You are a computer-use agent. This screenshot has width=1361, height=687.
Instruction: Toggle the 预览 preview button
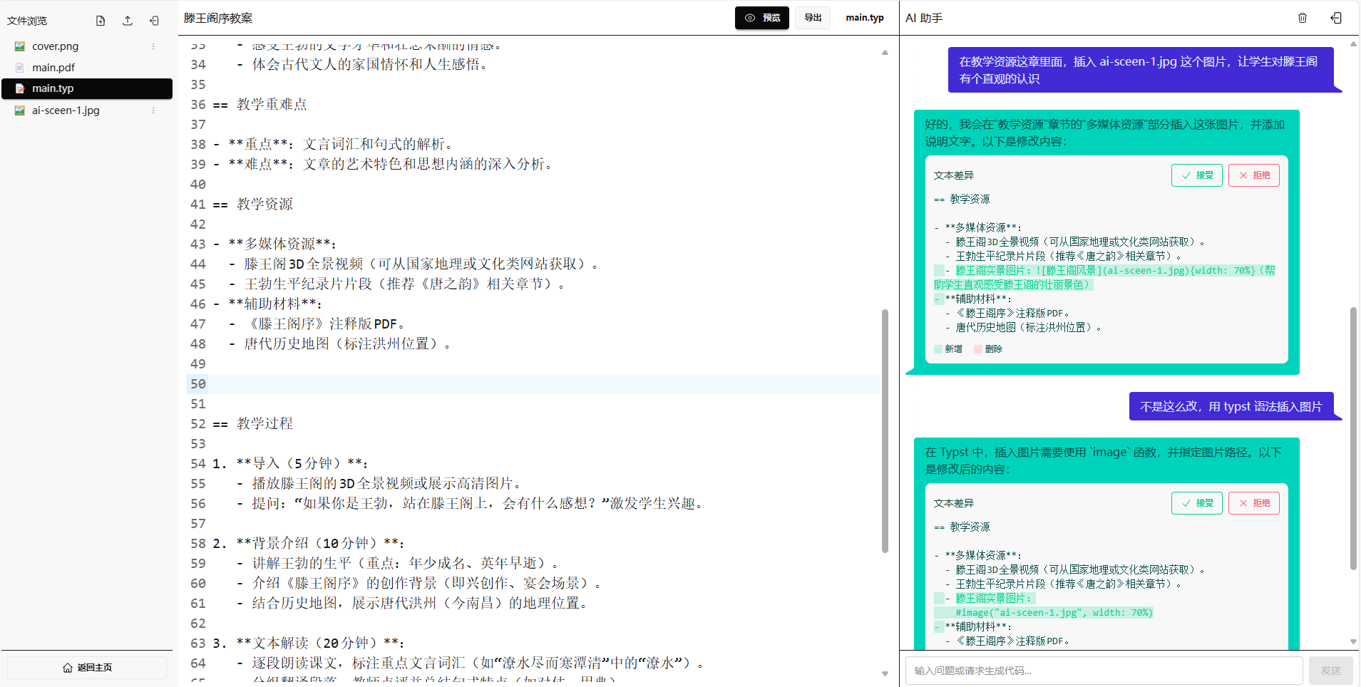click(761, 18)
